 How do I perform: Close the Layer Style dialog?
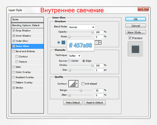point(143,9)
